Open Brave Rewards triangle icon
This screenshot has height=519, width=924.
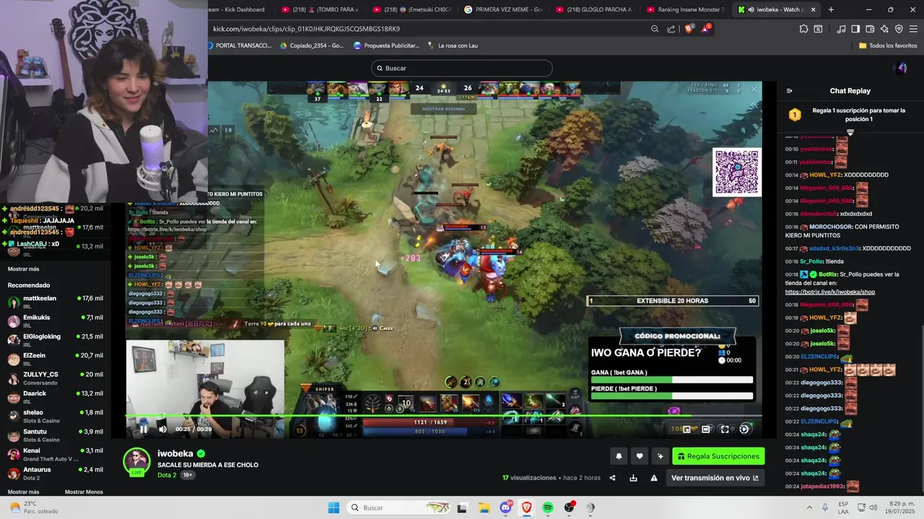point(706,29)
